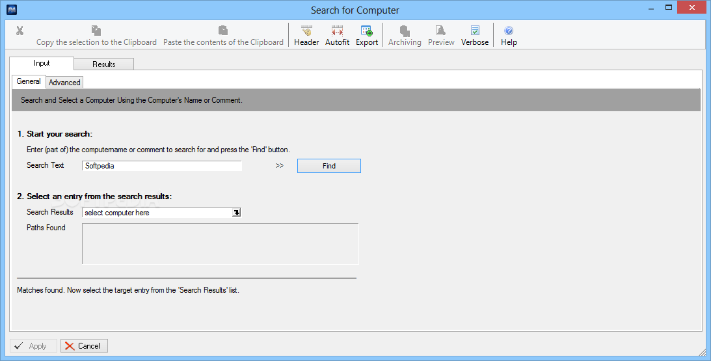
Task: Click the application icon in title bar
Action: [x=12, y=10]
